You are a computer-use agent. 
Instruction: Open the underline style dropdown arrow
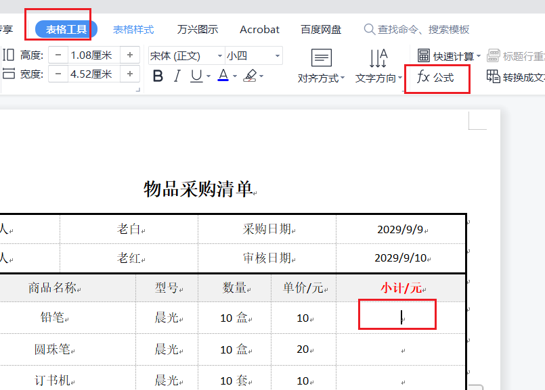208,77
